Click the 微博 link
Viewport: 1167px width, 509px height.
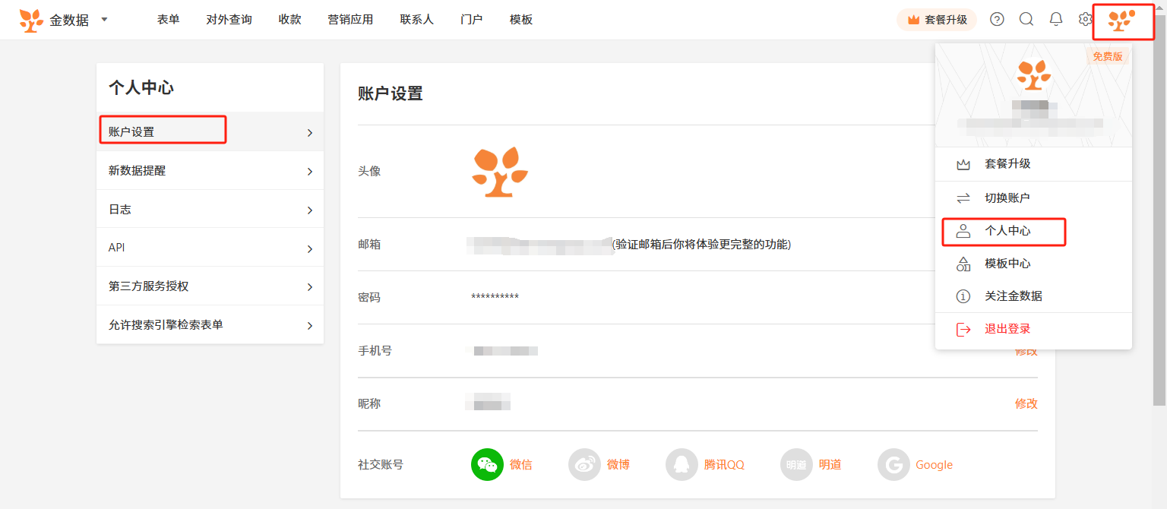click(x=618, y=464)
